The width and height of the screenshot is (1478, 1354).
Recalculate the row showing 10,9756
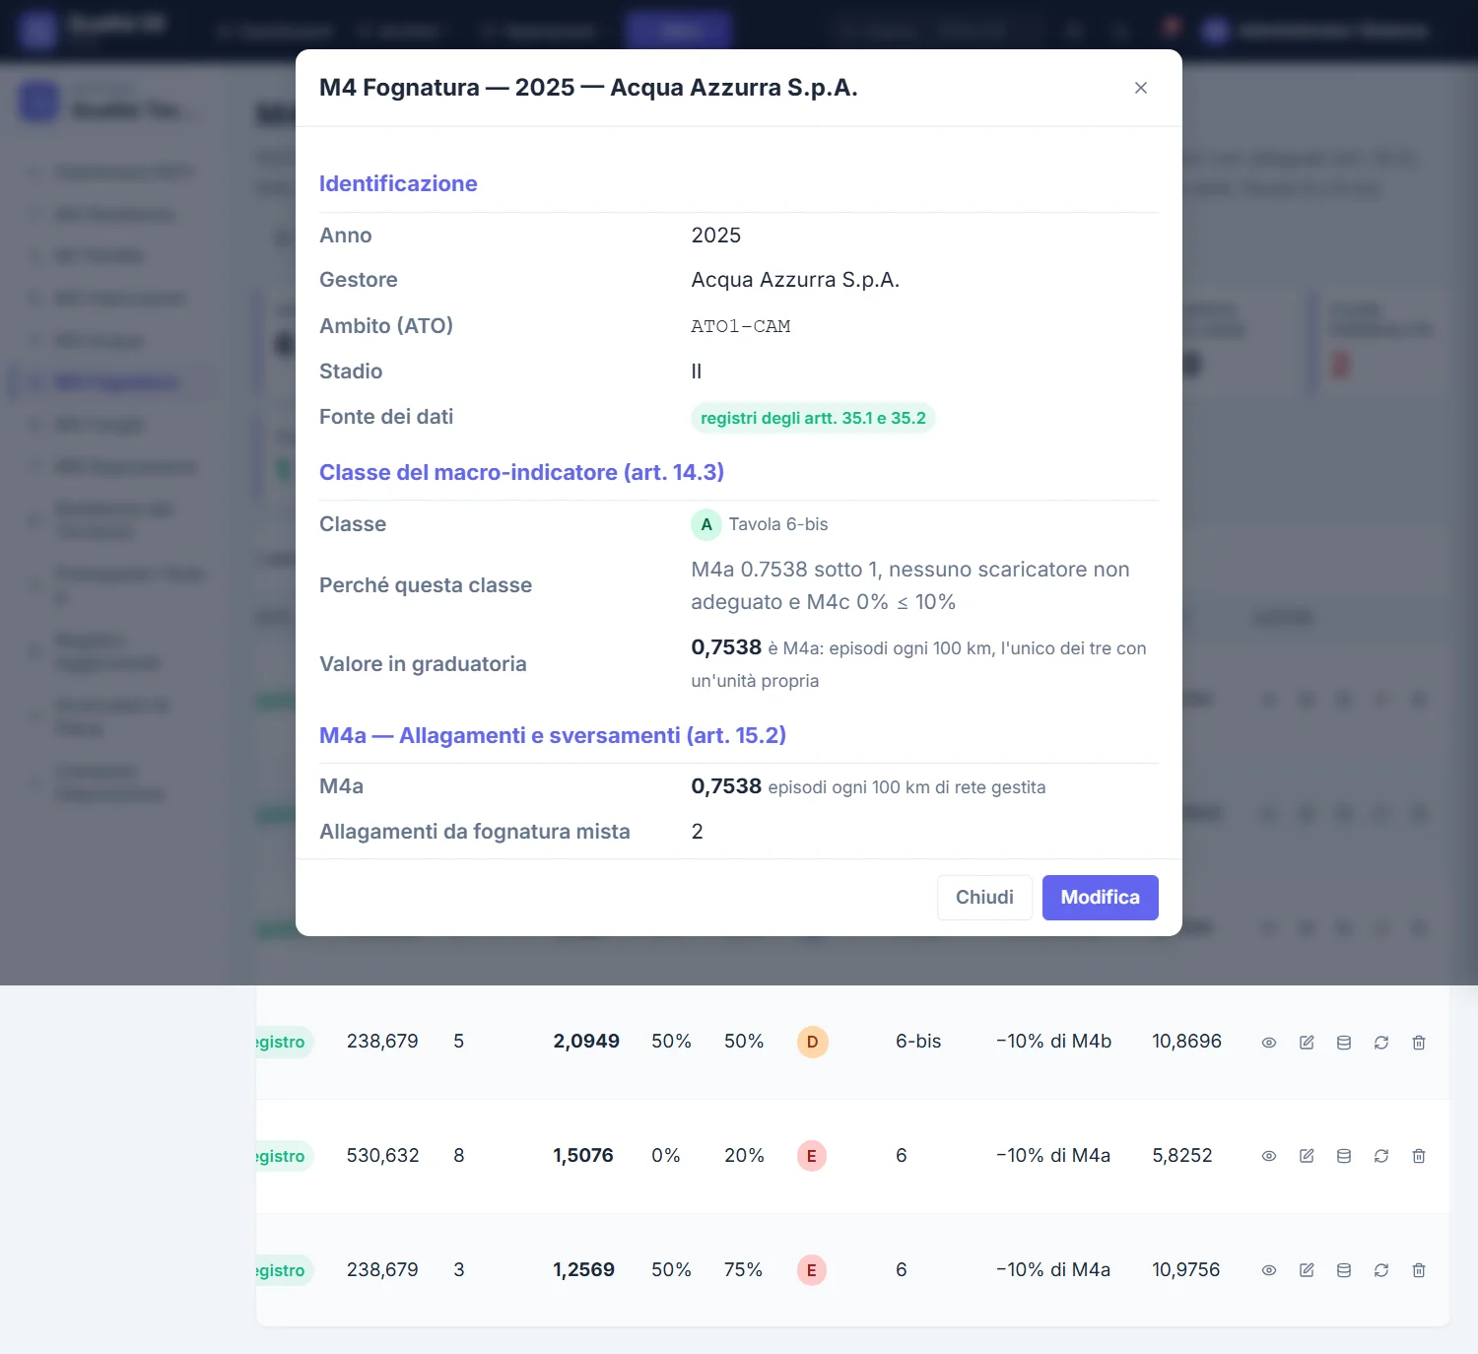pos(1381,1270)
